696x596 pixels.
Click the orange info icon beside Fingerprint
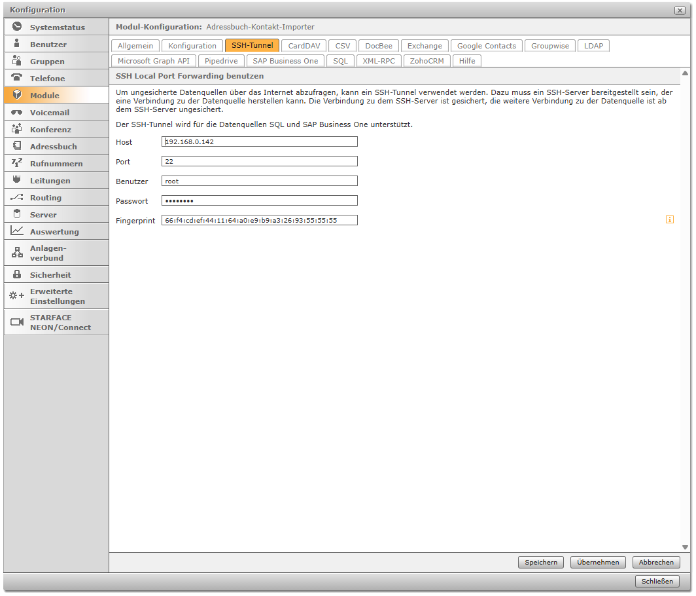point(669,220)
